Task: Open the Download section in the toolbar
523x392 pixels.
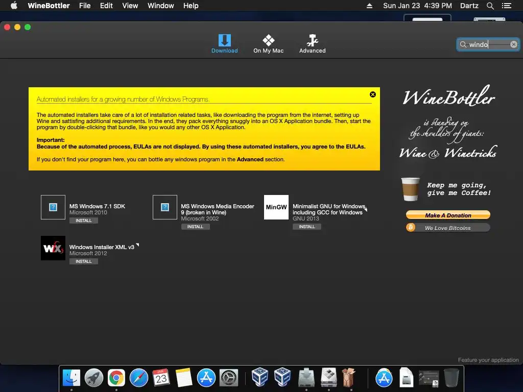Action: (x=225, y=44)
